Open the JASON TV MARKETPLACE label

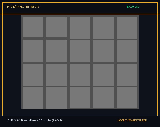click(132, 120)
